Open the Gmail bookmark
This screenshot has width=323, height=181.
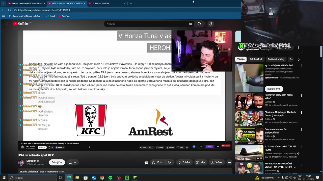(x=50, y=16)
